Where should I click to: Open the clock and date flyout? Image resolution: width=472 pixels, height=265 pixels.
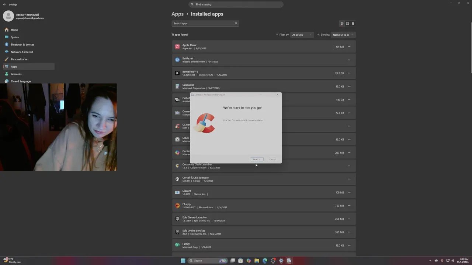pyautogui.click(x=463, y=261)
